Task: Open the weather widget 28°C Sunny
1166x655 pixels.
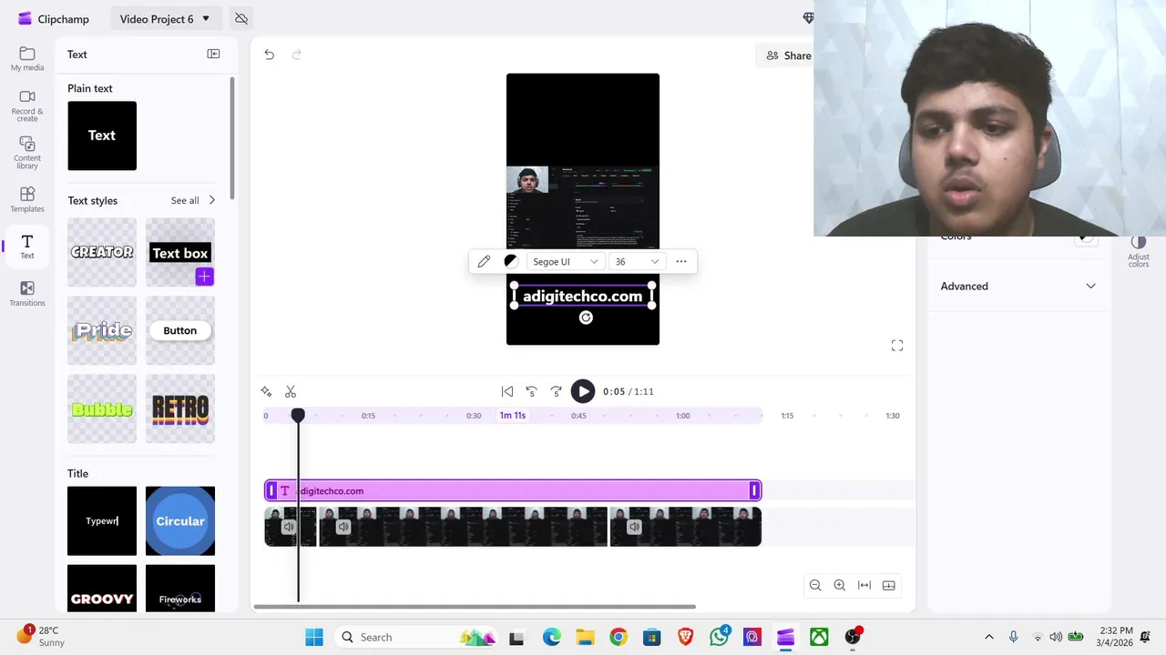Action: tap(42, 636)
